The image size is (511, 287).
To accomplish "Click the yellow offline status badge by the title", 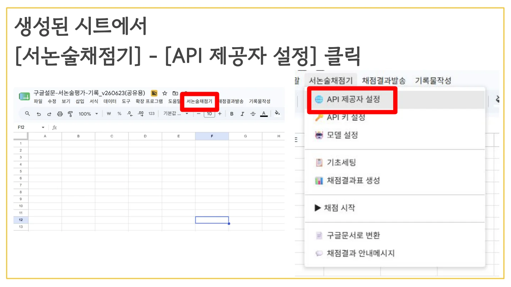I will pos(154,93).
